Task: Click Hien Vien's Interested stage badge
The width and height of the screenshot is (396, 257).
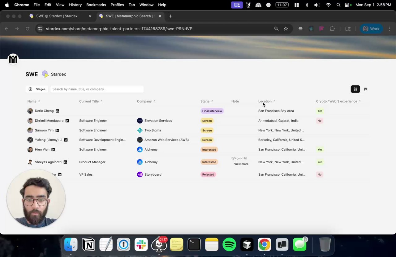Action: tap(209, 150)
